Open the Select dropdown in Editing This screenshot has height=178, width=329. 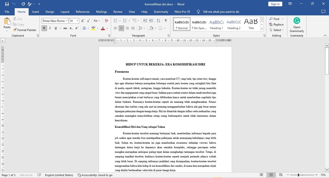pos(277,30)
